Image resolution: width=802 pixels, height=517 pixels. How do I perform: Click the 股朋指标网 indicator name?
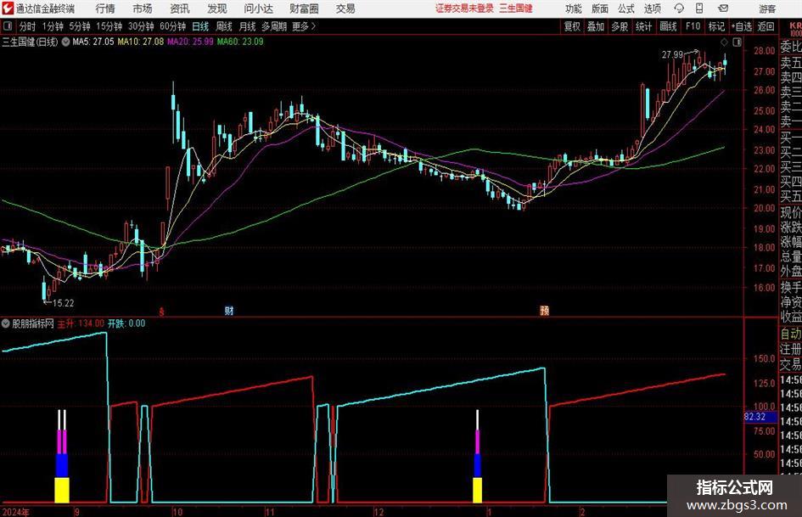click(33, 323)
